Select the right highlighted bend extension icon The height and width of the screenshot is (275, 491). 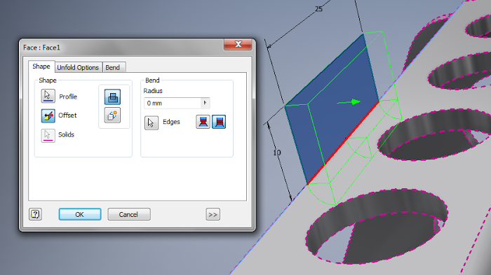[219, 122]
